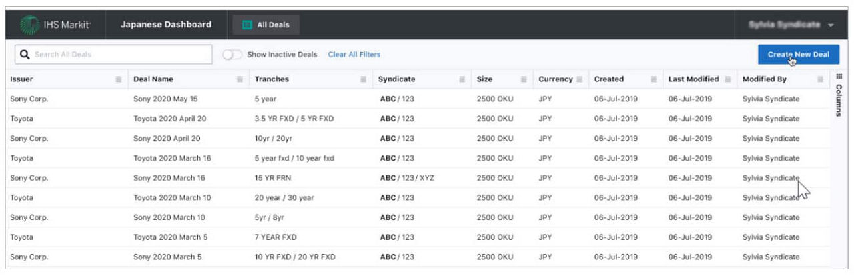Click the All Deals tab grid icon
The image size is (854, 276).
(x=246, y=25)
